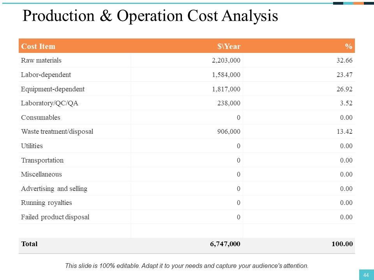This screenshot has height=280, width=374.
Task: Click the Utilities row label
Action: tap(32, 146)
